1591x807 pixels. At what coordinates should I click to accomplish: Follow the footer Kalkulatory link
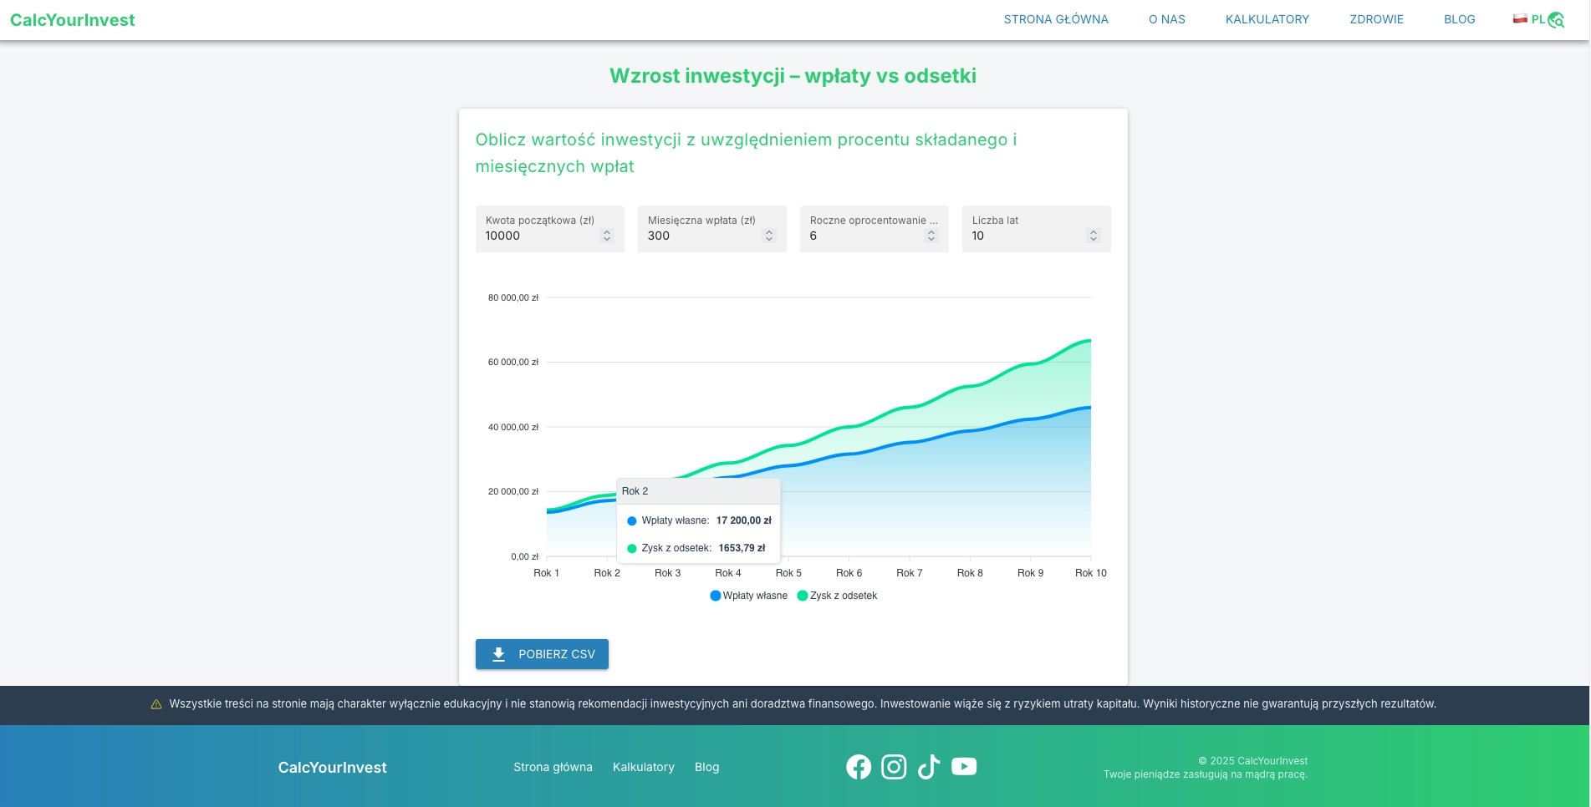[644, 767]
